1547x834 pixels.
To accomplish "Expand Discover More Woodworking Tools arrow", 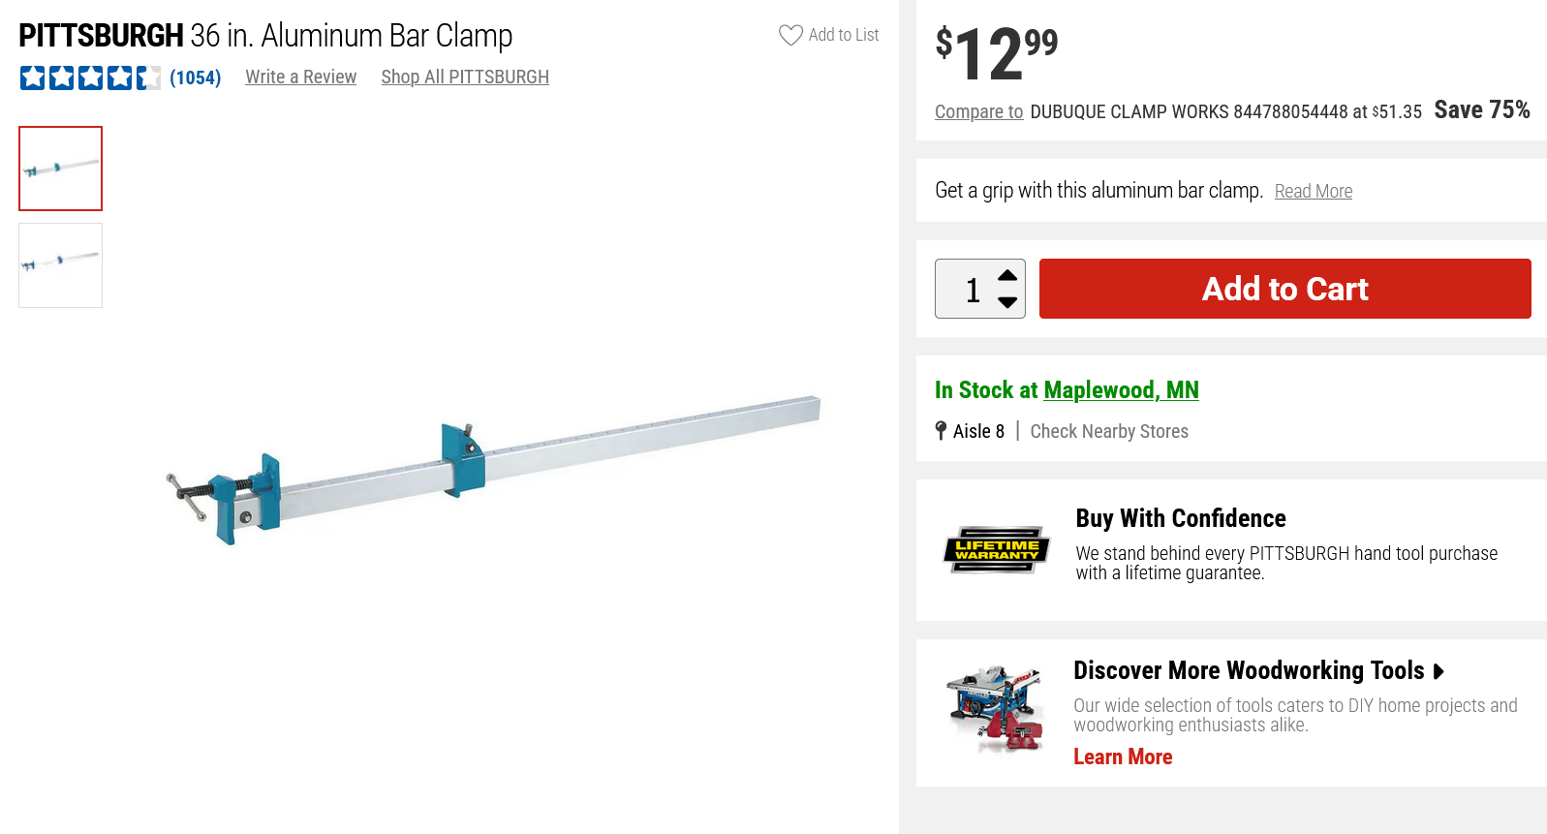I will (1439, 671).
